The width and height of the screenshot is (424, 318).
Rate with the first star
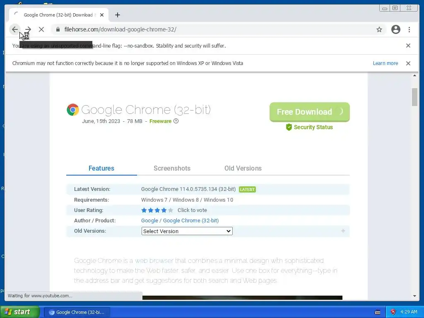pos(144,210)
